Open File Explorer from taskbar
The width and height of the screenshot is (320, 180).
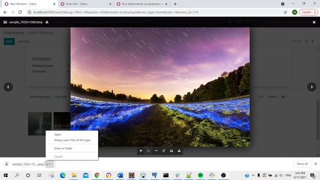pyautogui.click(x=74, y=175)
